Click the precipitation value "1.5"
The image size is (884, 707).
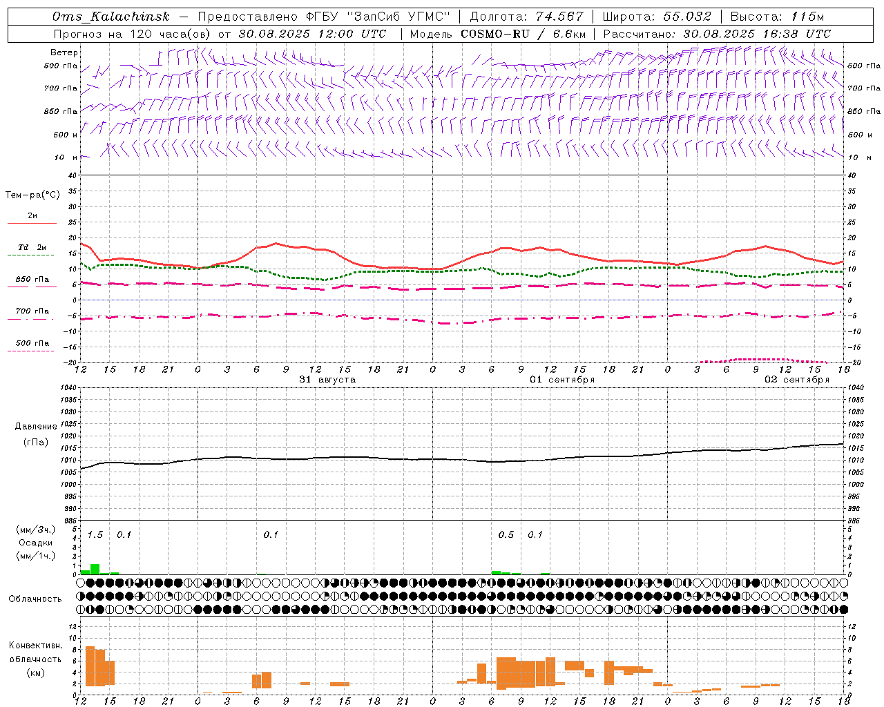95,535
